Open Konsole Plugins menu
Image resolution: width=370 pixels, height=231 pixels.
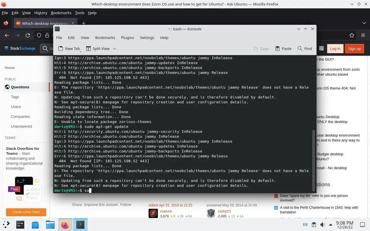127,38
